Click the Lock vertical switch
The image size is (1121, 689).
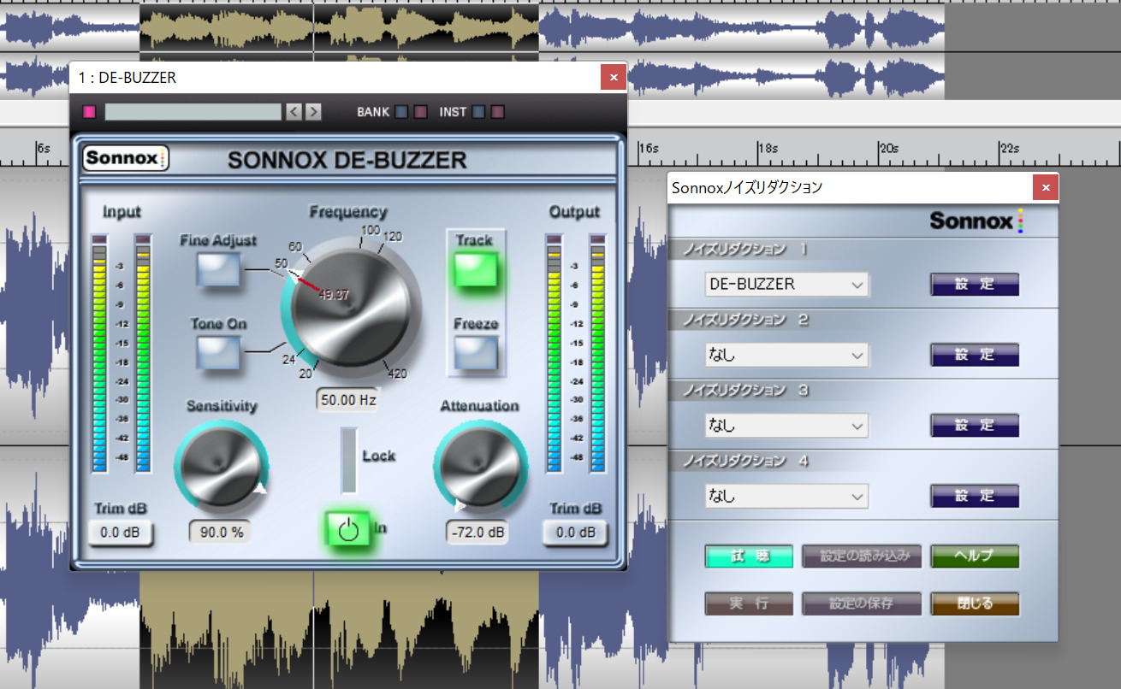(x=349, y=460)
